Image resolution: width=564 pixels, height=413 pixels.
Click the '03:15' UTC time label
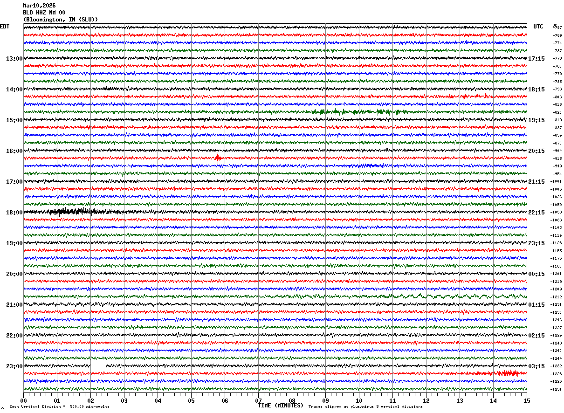(x=536, y=366)
